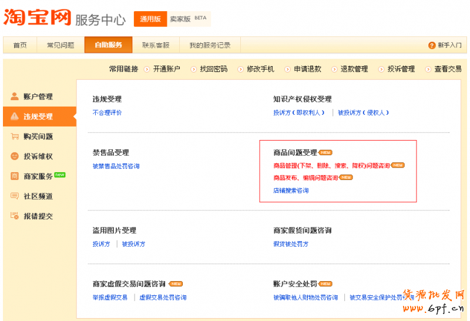Open 举报虚假交易 link
Screen dimensions: 470x321
[x=110, y=298]
